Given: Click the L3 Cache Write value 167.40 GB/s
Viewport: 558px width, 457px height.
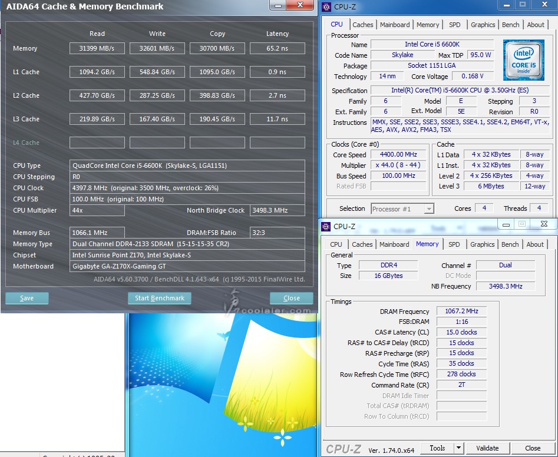Looking at the screenshot, I should coord(157,119).
